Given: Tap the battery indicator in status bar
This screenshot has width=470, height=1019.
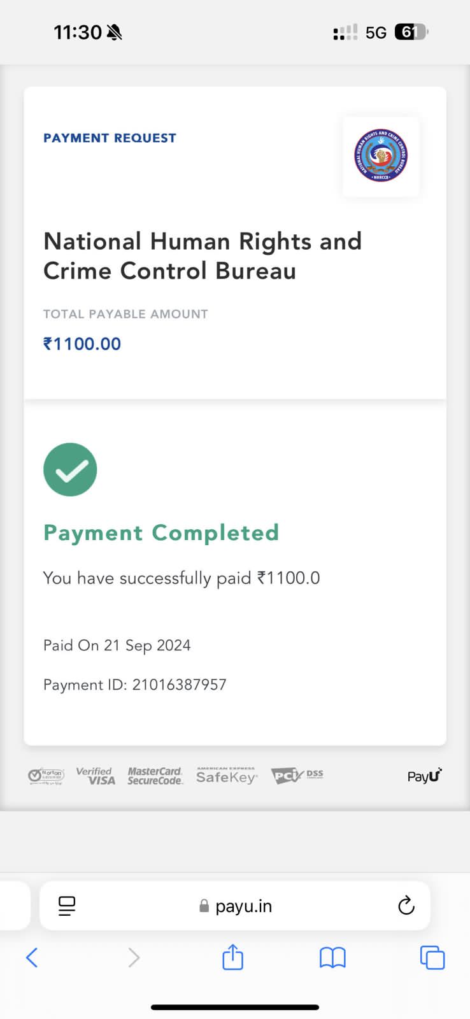Looking at the screenshot, I should pos(411,32).
